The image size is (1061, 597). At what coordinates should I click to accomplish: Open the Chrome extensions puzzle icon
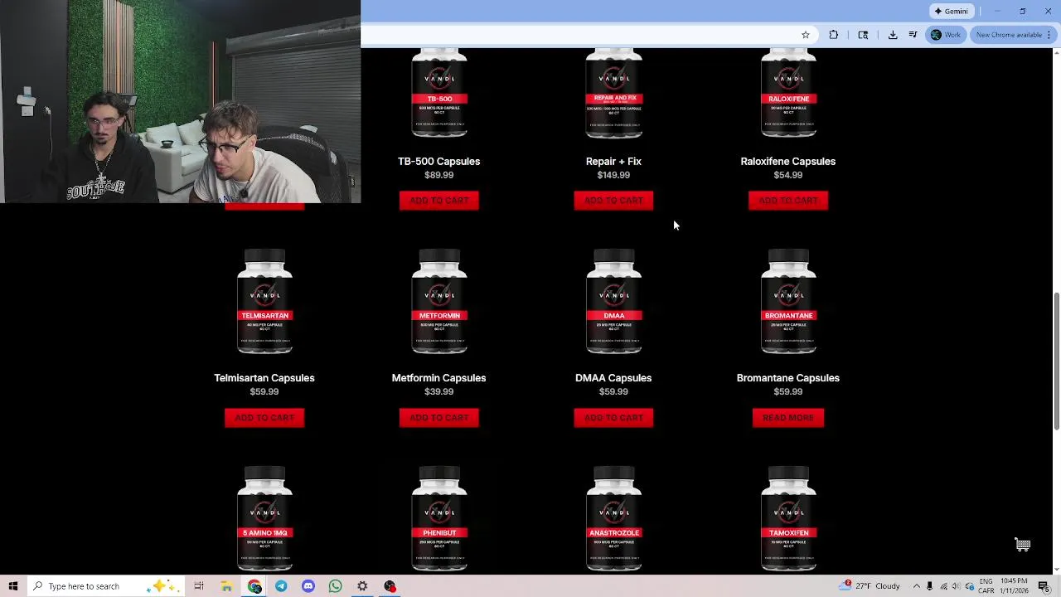[833, 35]
